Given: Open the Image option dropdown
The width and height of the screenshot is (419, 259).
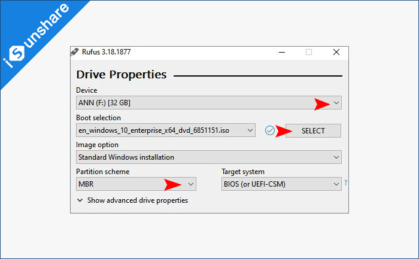Looking at the screenshot, I should 209,157.
